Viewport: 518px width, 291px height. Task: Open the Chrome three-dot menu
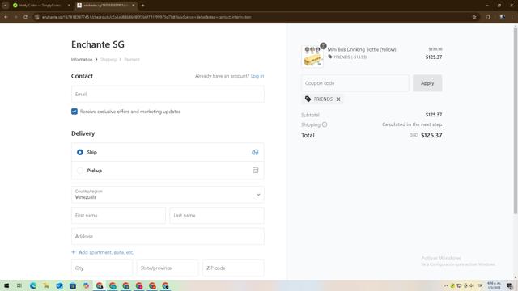click(x=512, y=17)
